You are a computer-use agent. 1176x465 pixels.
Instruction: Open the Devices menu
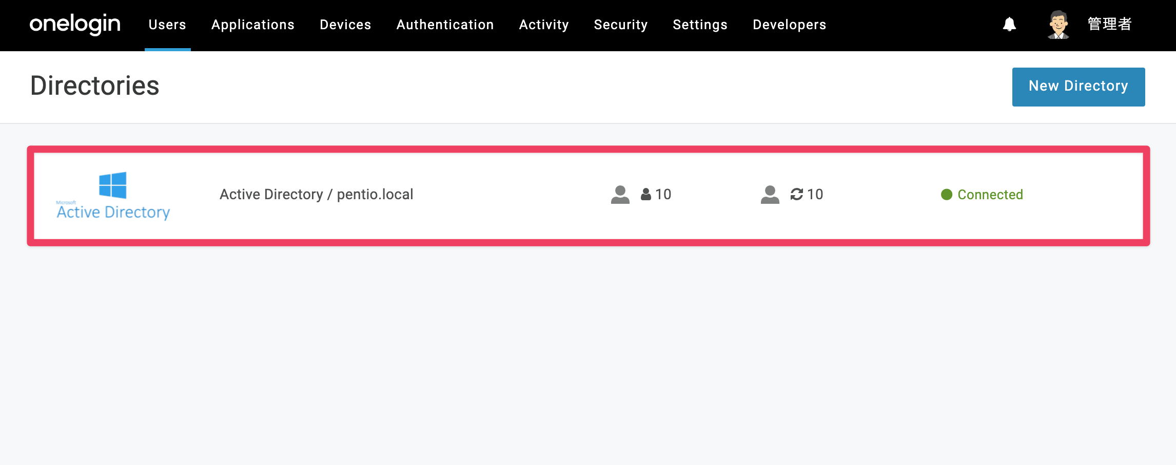click(x=345, y=25)
